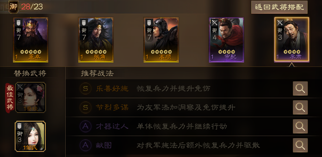The height and width of the screenshot is (157, 322).
Task: Click 返回武将搭配 button
Action: pyautogui.click(x=279, y=7)
